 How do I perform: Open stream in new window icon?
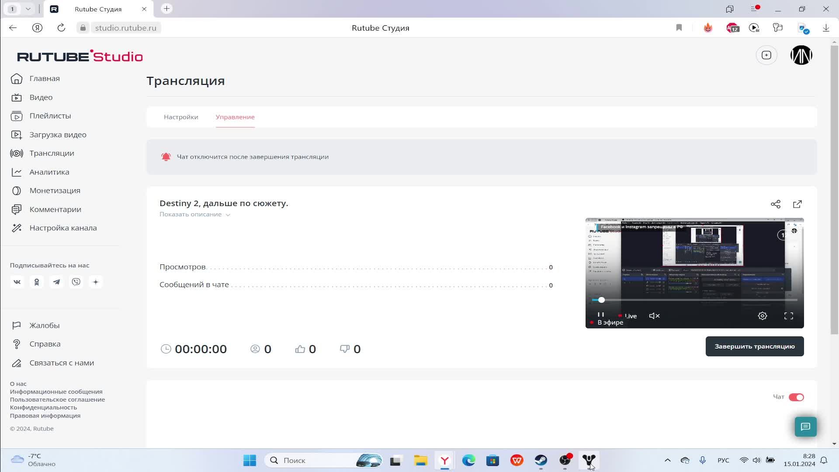click(797, 204)
